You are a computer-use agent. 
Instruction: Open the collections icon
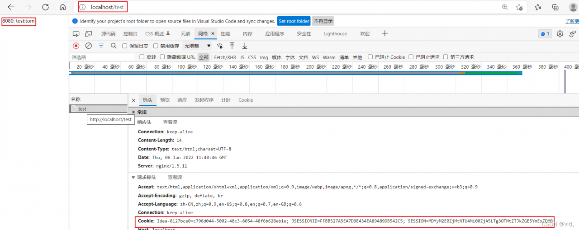pos(555,7)
